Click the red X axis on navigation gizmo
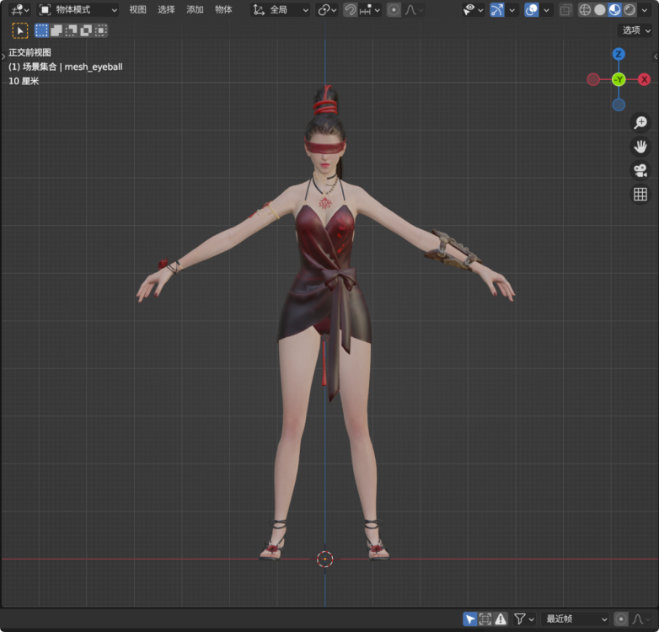Image resolution: width=659 pixels, height=632 pixels. tap(644, 79)
